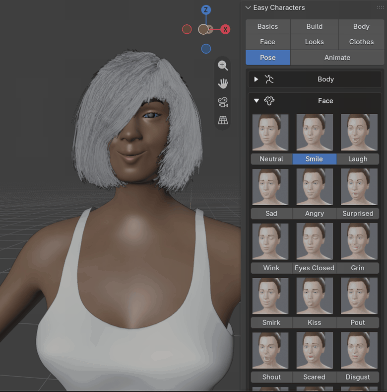The width and height of the screenshot is (387, 392).
Task: Switch to the Animate tab
Action: point(337,58)
